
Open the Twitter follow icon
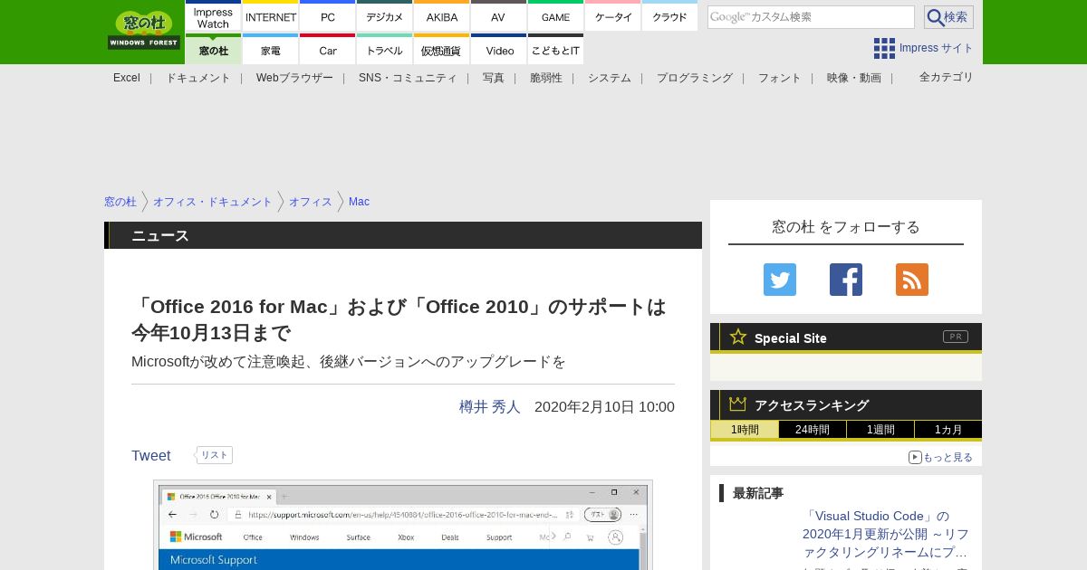[780, 280]
